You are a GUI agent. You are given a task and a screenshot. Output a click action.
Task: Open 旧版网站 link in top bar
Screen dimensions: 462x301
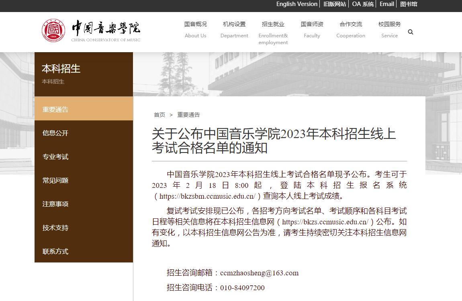335,4
